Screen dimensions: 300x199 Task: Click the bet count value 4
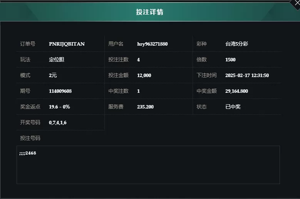138,60
